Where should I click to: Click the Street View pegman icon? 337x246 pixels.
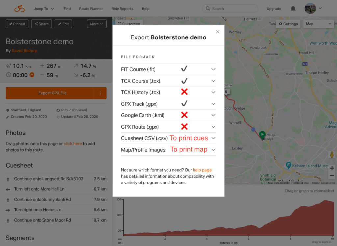tap(332, 154)
